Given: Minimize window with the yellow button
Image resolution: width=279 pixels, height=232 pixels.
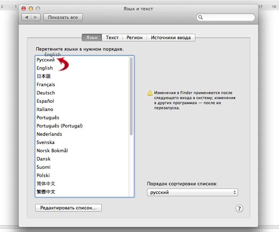Looking at the screenshot, I should [x=31, y=9].
